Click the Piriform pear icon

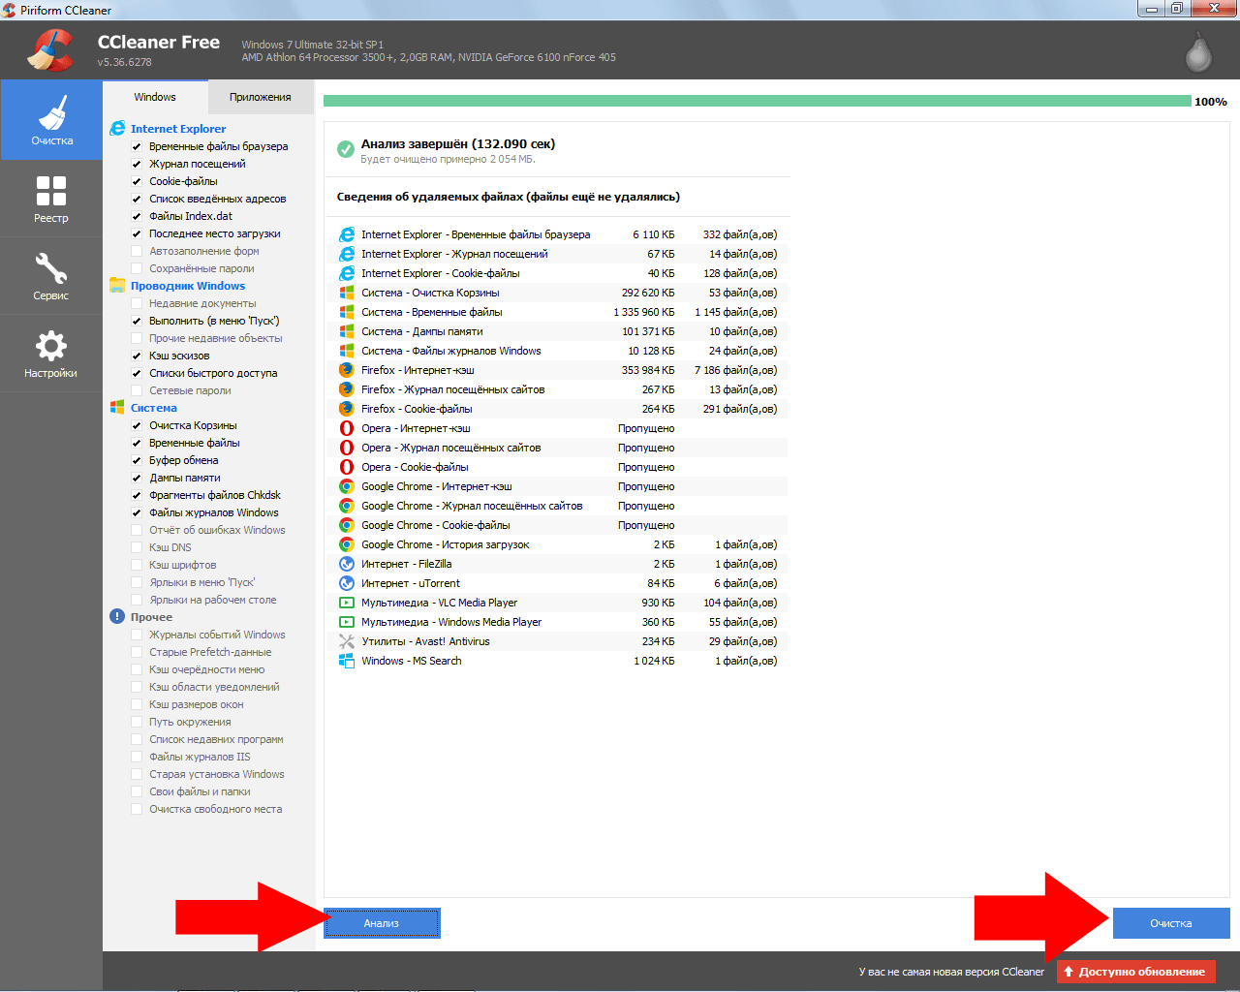[1199, 52]
